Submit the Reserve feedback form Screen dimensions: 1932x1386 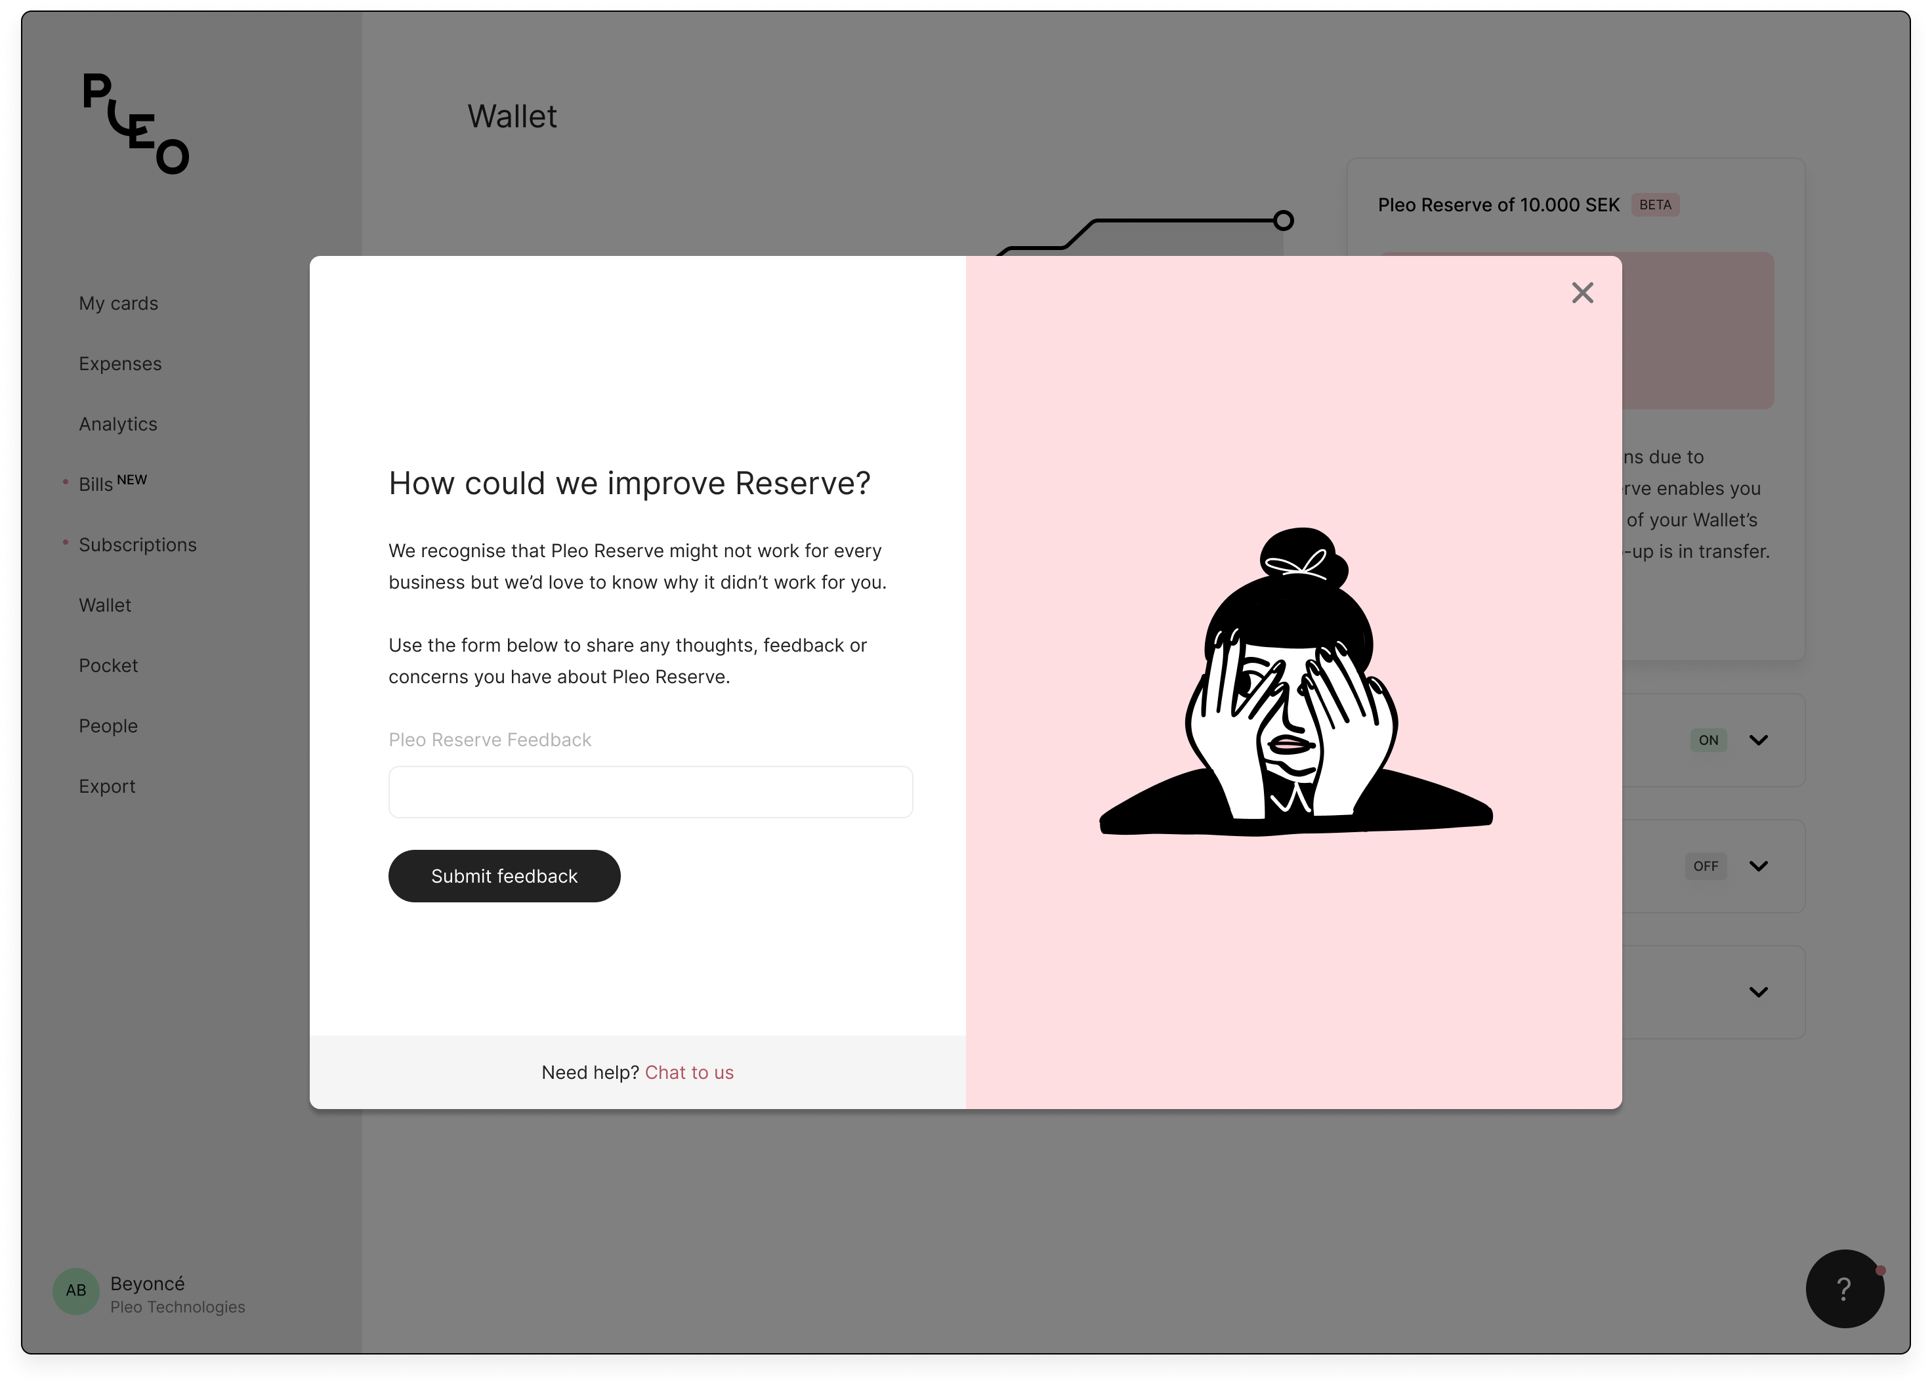pos(504,875)
